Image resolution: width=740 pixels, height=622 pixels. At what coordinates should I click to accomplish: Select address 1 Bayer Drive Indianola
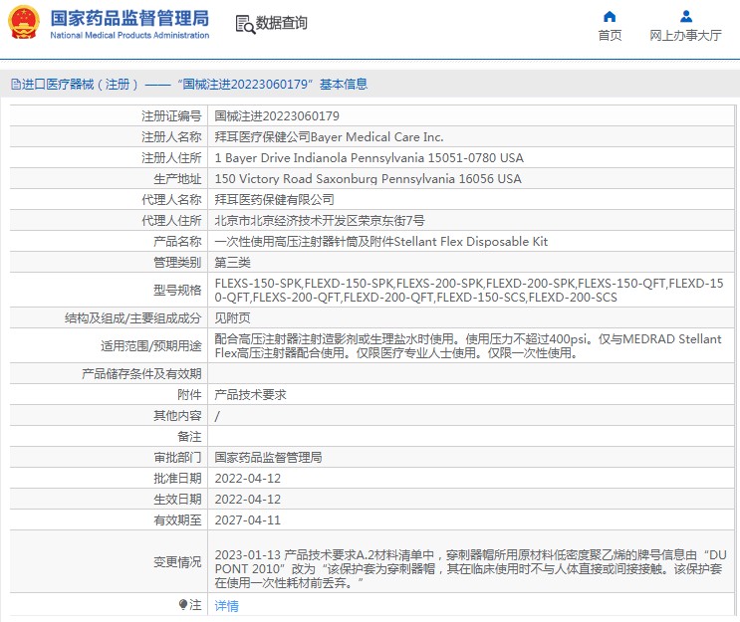tap(370, 158)
